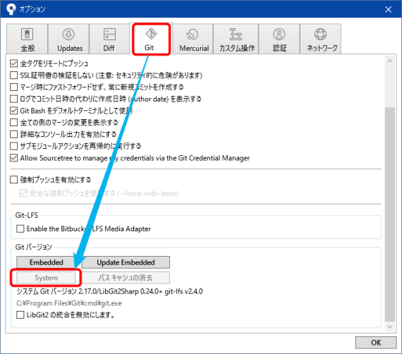The height and width of the screenshot is (354, 402).
Task: Check LibGit2 の統合を無効にします
Action: pos(20,315)
